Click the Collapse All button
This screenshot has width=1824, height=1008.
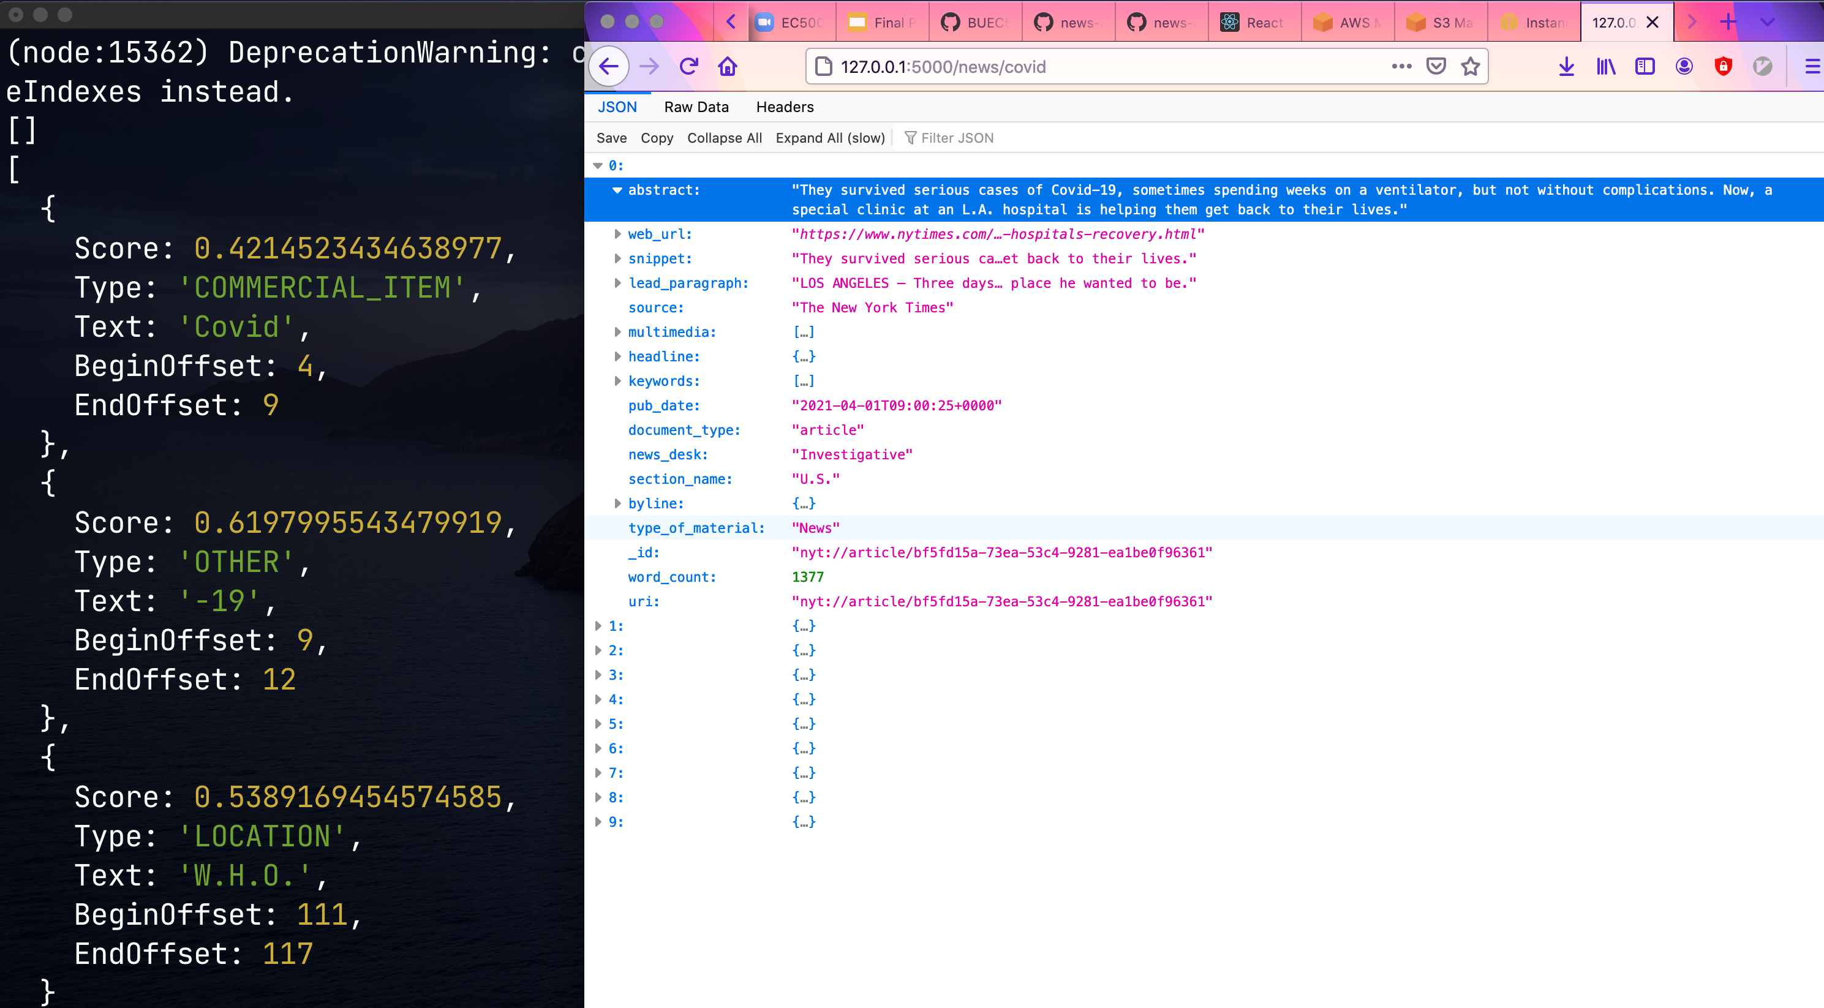(x=723, y=138)
